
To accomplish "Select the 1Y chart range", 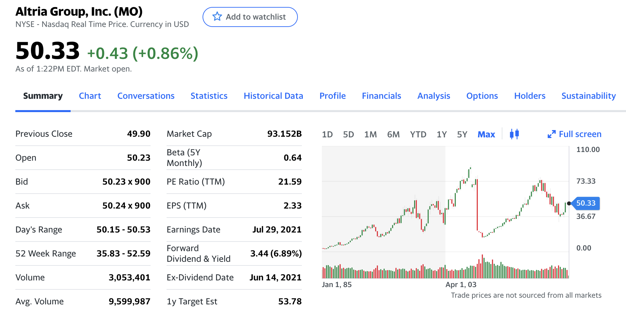I will coord(442,134).
